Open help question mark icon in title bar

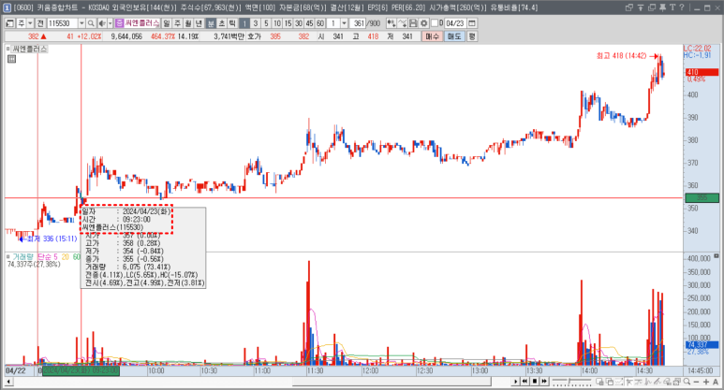tap(682, 7)
